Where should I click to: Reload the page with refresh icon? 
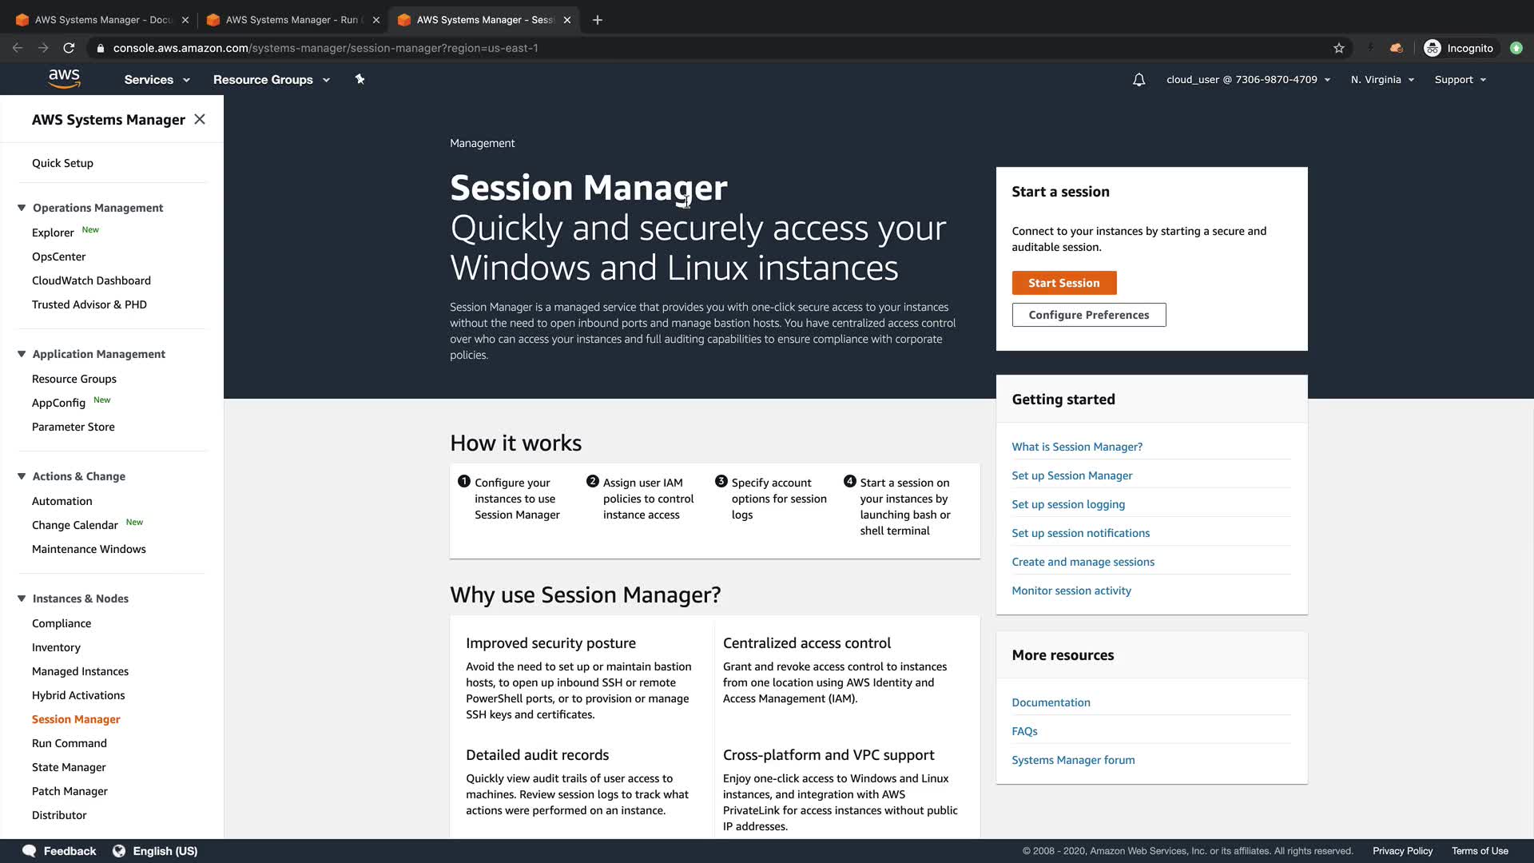69,48
